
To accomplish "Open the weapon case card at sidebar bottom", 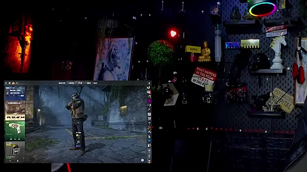I will click(15, 152).
